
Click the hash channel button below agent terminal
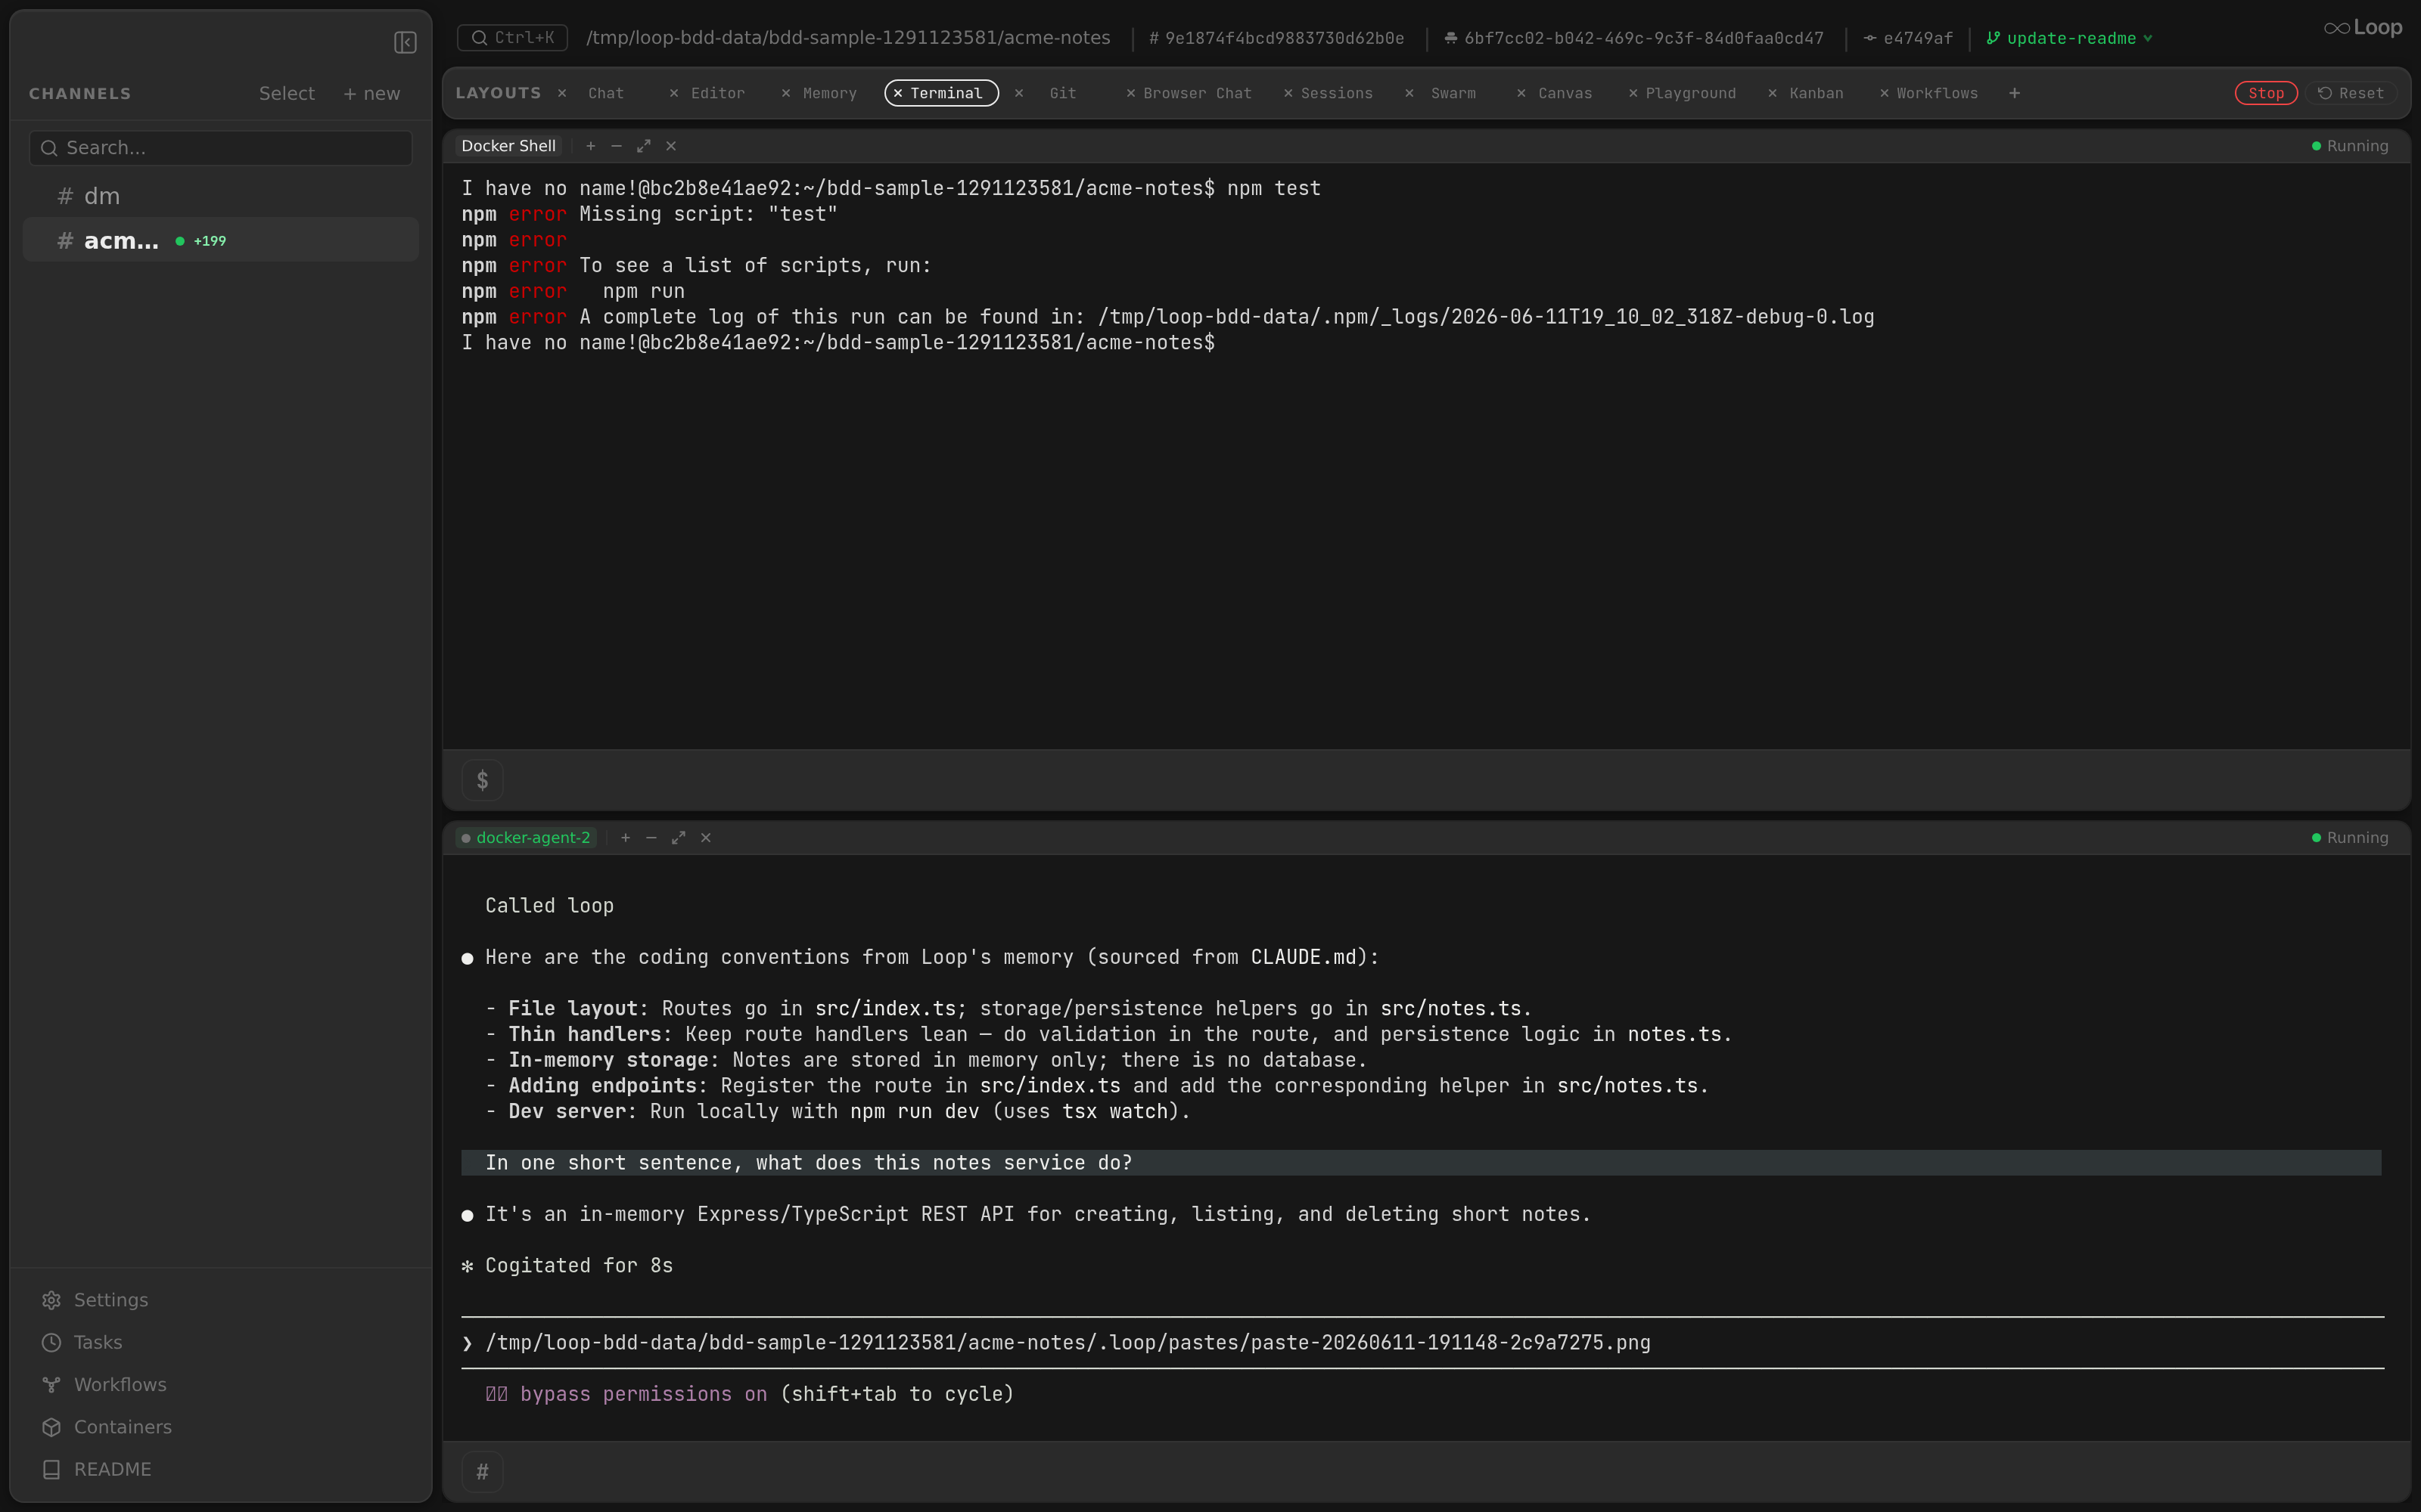[x=482, y=1472]
